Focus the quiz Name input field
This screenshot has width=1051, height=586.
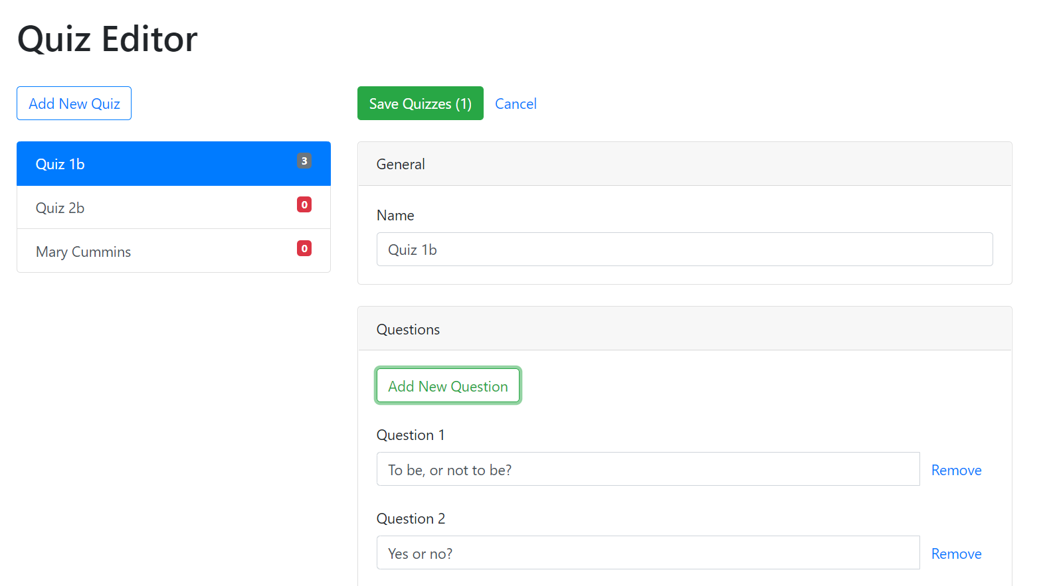pos(684,250)
